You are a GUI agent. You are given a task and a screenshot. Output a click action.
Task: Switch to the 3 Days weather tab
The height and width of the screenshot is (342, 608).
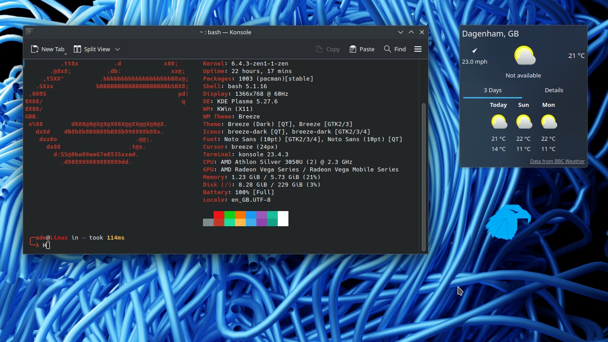(493, 90)
